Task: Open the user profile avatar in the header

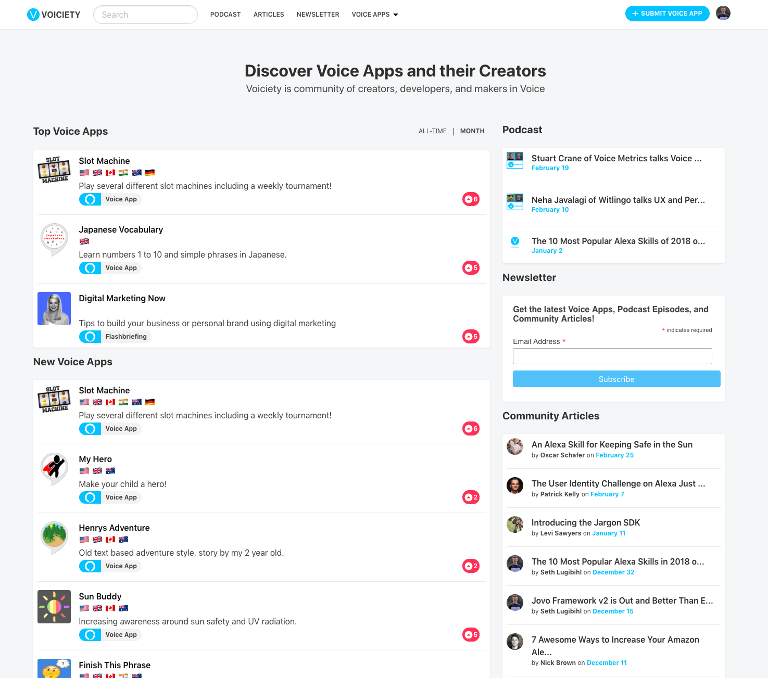Action: point(723,13)
